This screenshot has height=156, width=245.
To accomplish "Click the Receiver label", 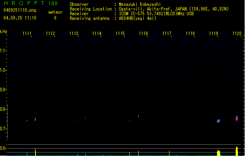I will click(x=79, y=14).
